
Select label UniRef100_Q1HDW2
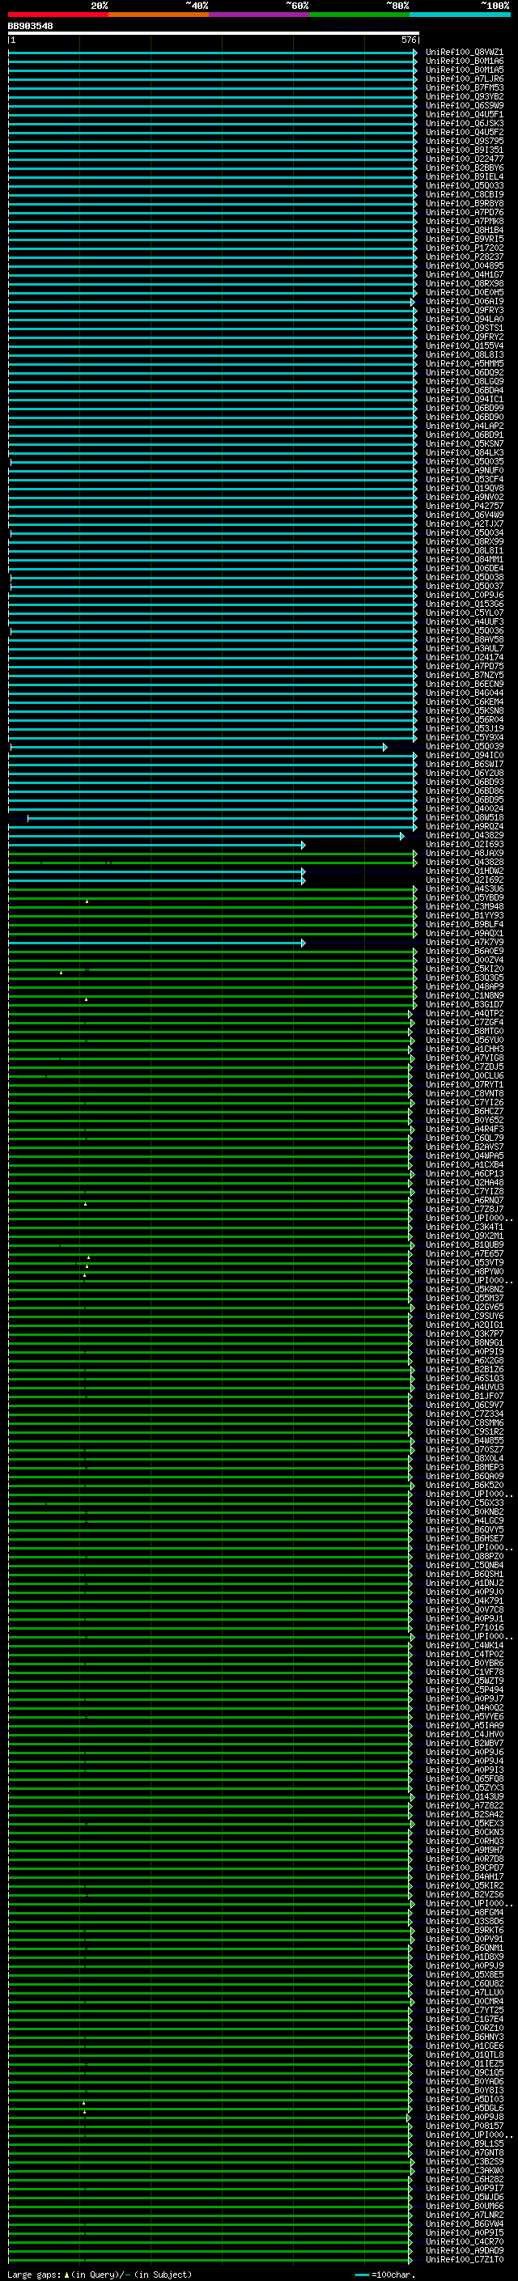point(464,871)
